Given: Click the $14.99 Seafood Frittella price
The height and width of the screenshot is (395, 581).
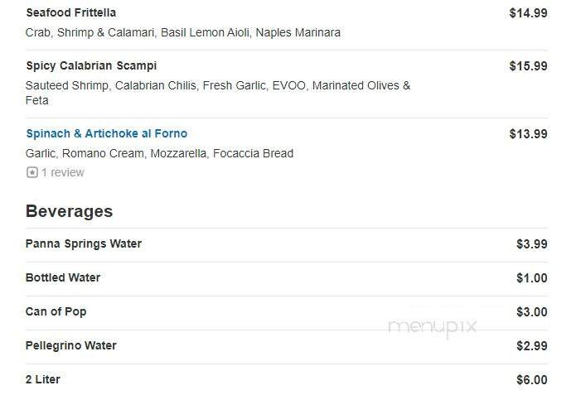Looking at the screenshot, I should [528, 13].
